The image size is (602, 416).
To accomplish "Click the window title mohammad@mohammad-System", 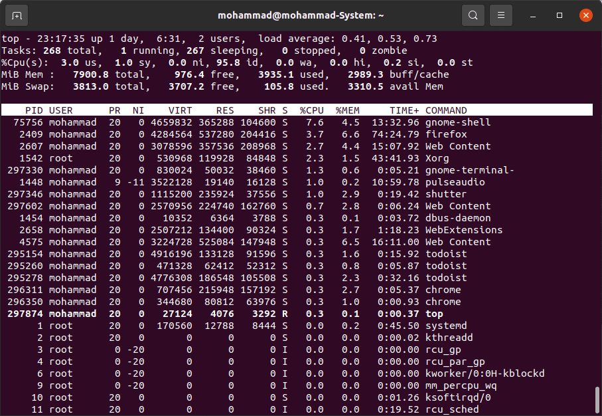I will tap(301, 15).
